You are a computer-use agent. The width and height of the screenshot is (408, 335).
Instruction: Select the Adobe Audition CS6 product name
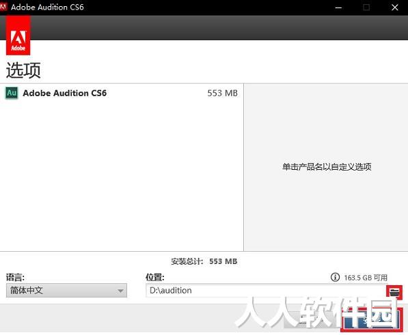click(65, 93)
